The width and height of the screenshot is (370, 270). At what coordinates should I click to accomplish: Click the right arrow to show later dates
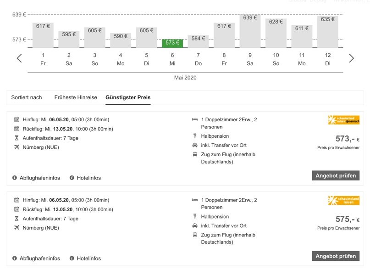(351, 58)
